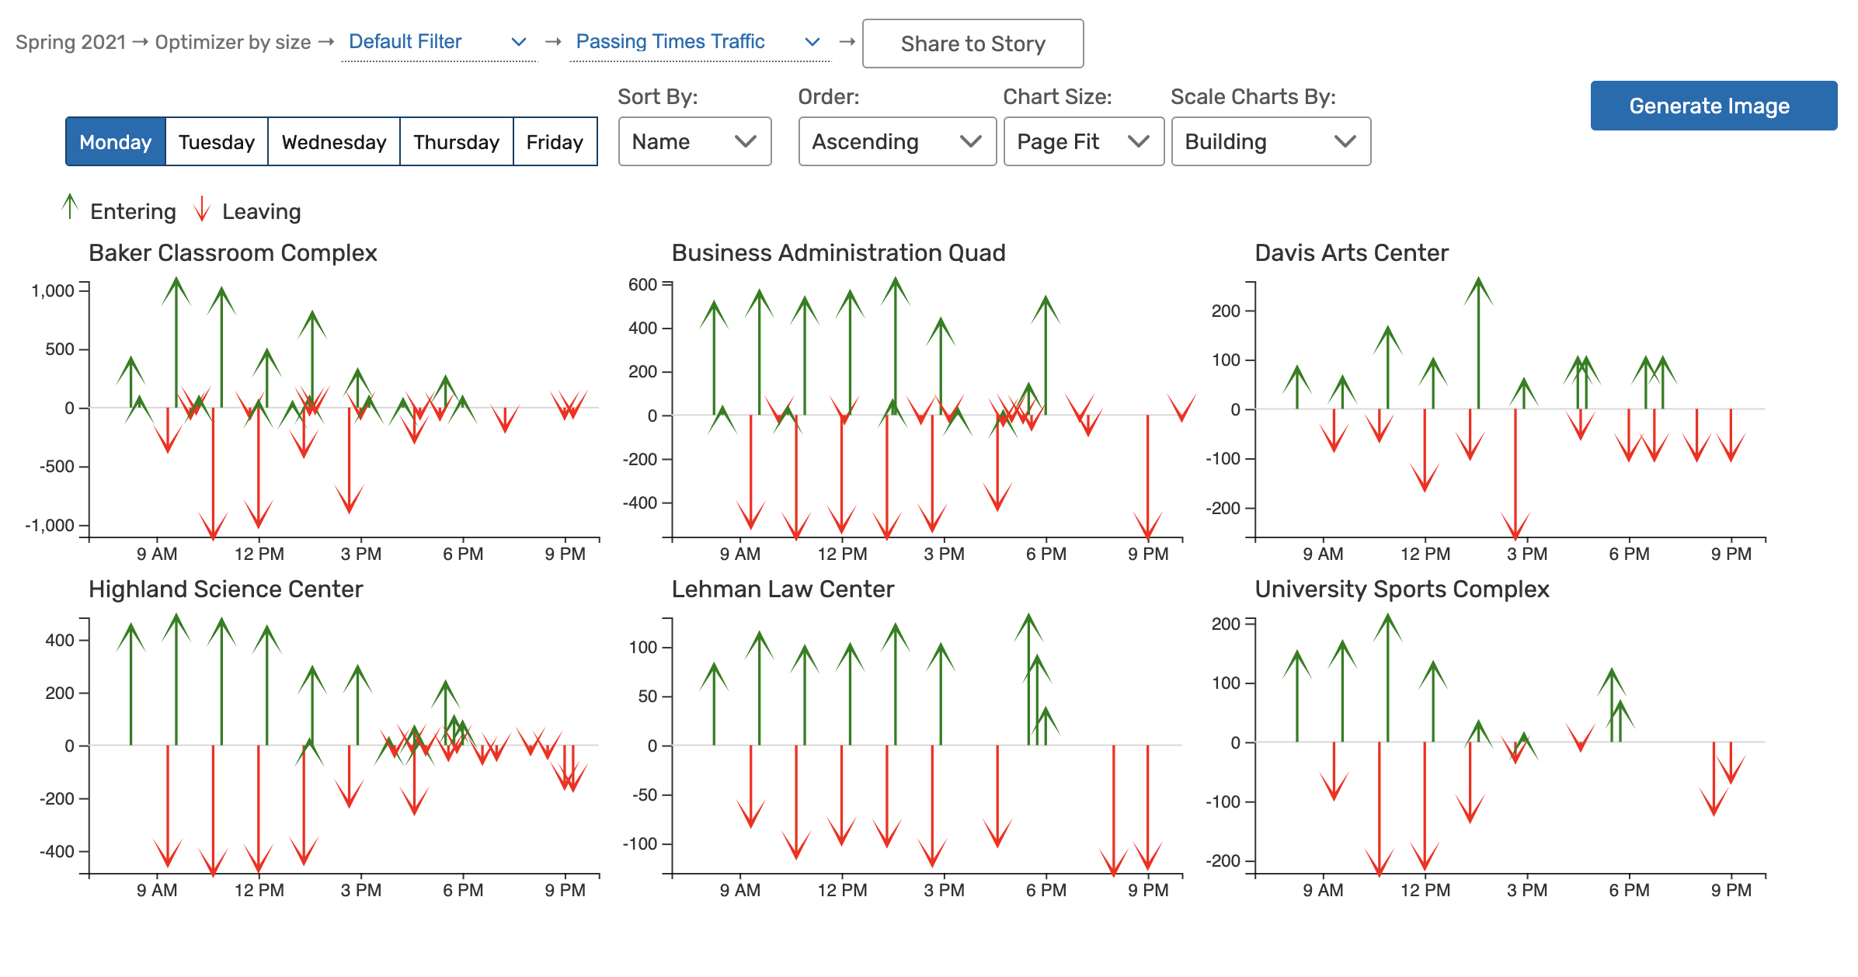Viewport: 1858px width, 977px height.
Task: Click the Ascending order chevron arrow
Action: [x=970, y=141]
